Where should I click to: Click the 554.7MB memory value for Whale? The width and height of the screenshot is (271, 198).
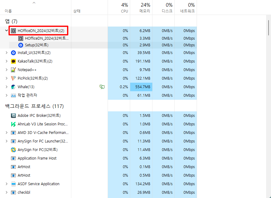point(143,87)
